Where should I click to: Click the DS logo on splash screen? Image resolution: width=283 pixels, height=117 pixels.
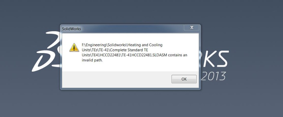(46, 52)
